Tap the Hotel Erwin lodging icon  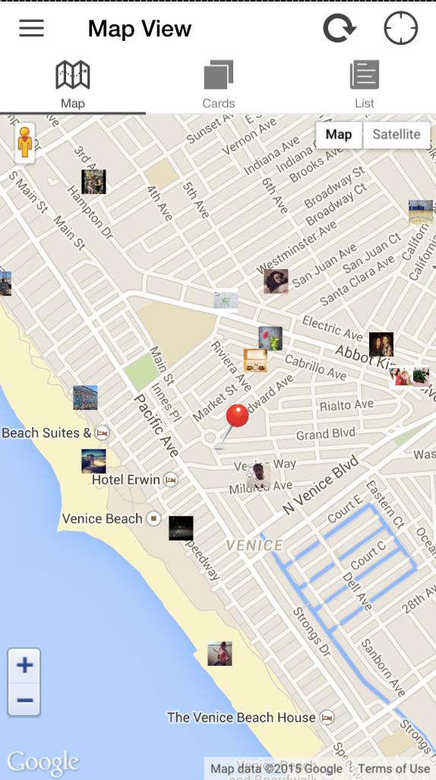click(171, 480)
